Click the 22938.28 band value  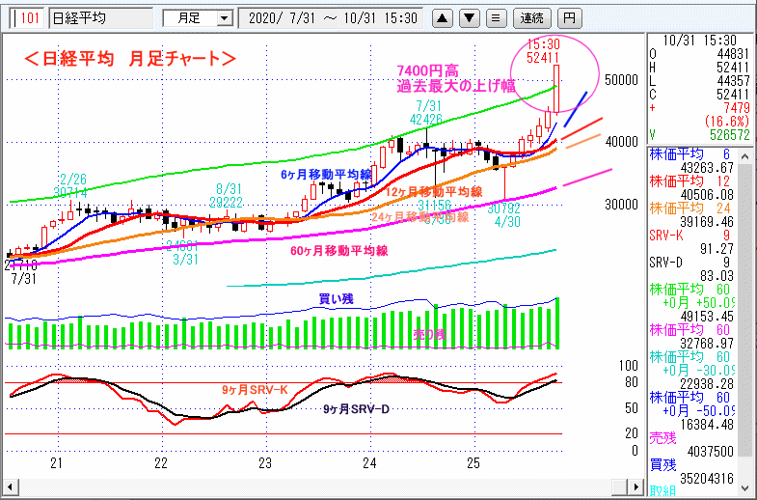[x=707, y=384]
